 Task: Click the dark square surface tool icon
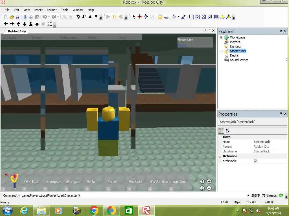216,17
